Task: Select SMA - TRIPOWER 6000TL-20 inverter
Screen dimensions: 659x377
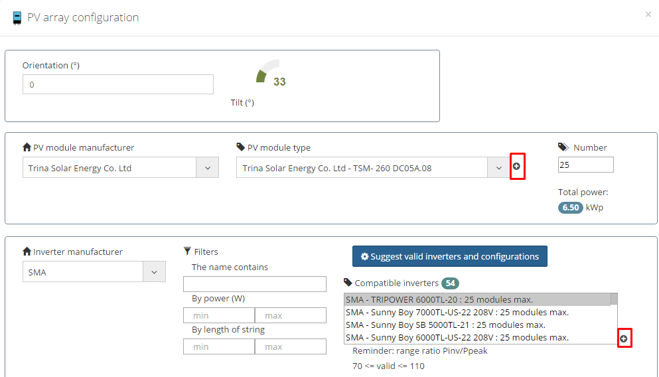Action: (x=477, y=299)
